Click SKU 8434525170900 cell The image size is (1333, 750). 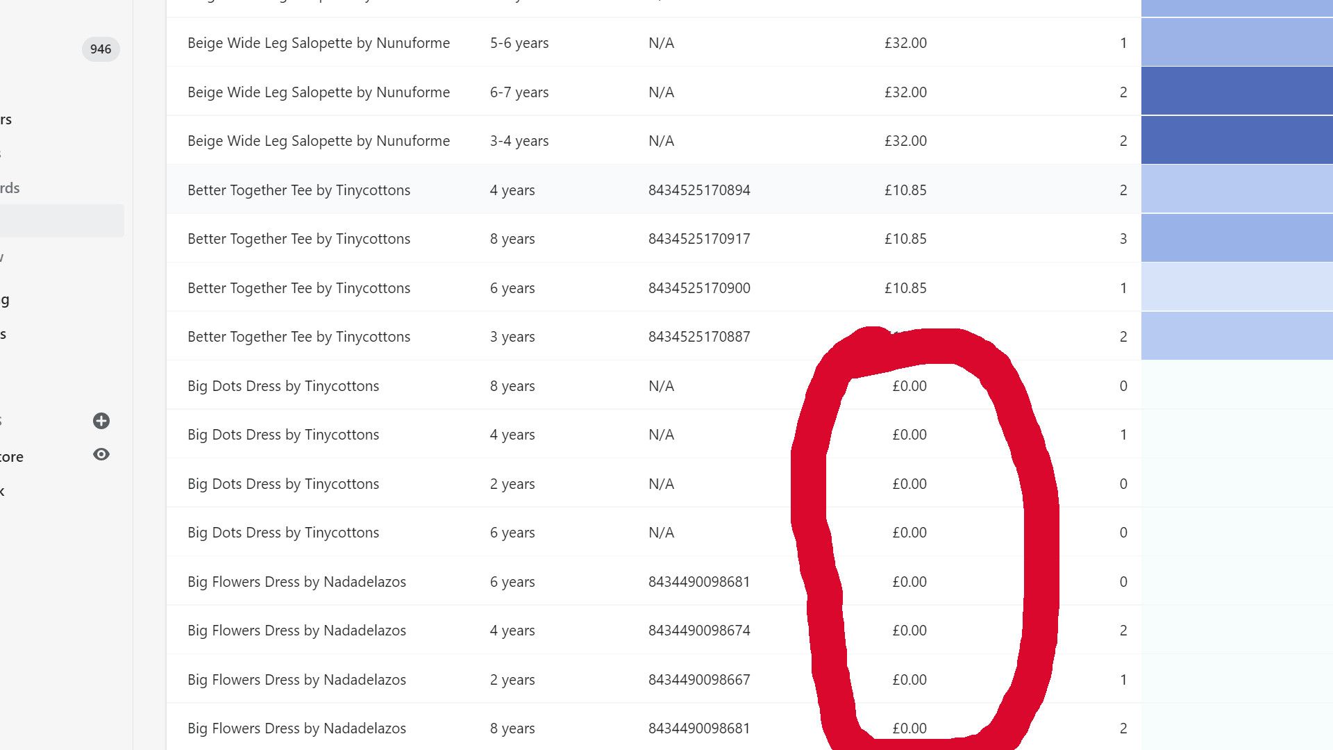tap(699, 287)
